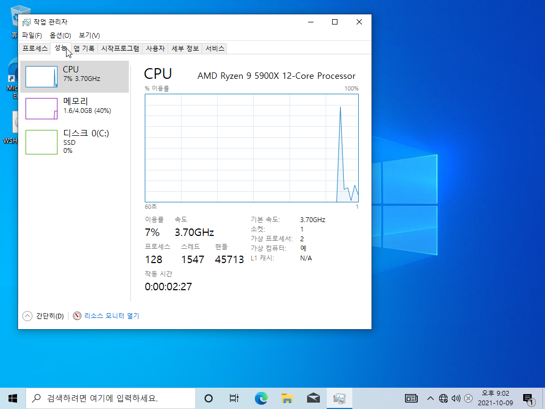The height and width of the screenshot is (409, 545).
Task: Switch to the 세부 정보 tab
Action: coord(185,48)
